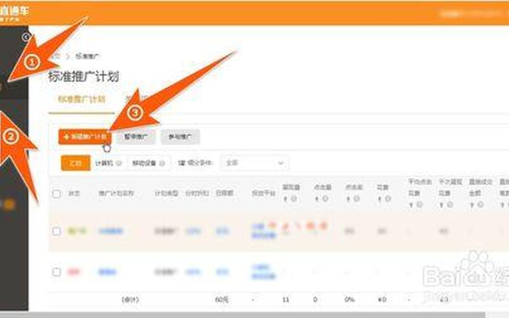Viewport: 509px width, 318px height.
Task: Collapse the left sidebar with the arrow icon
Action: click(x=25, y=37)
